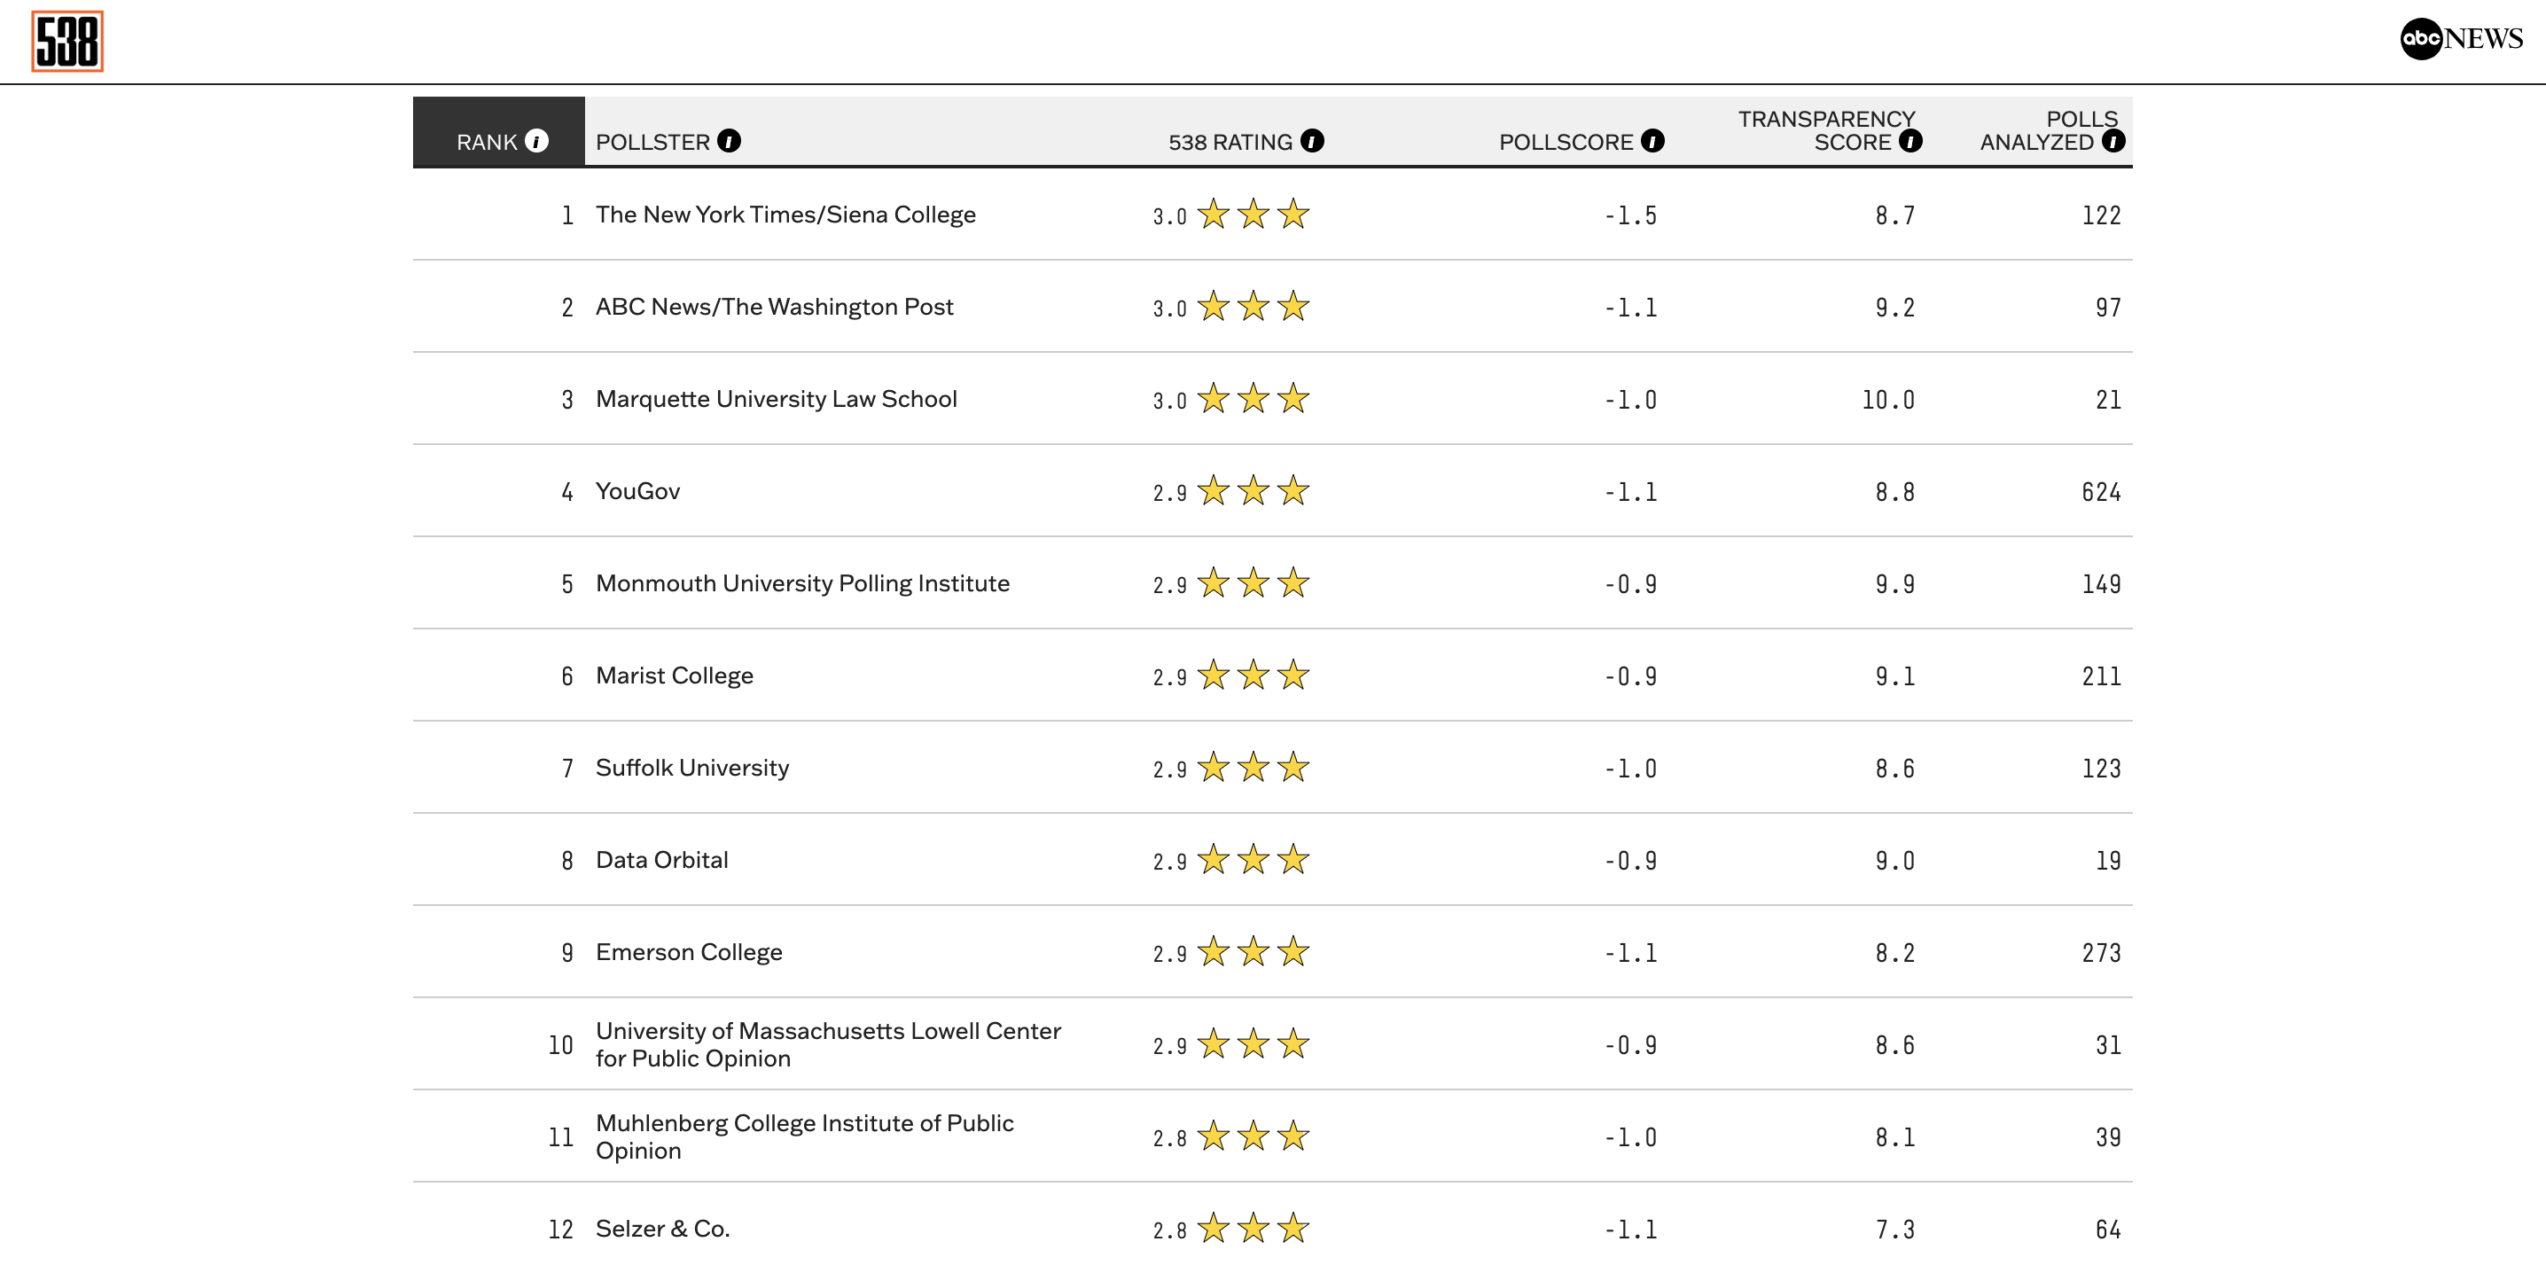
Task: Select Marquette University Law School pollster name
Action: [776, 398]
